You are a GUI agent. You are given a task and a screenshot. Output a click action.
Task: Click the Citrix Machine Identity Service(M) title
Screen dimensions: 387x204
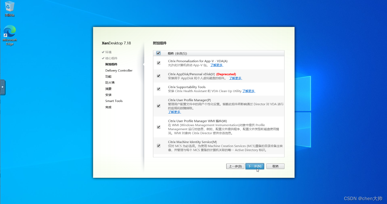(x=192, y=142)
